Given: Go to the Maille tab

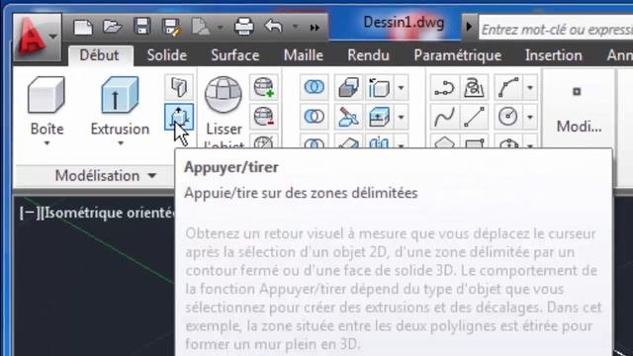Looking at the screenshot, I should (304, 55).
